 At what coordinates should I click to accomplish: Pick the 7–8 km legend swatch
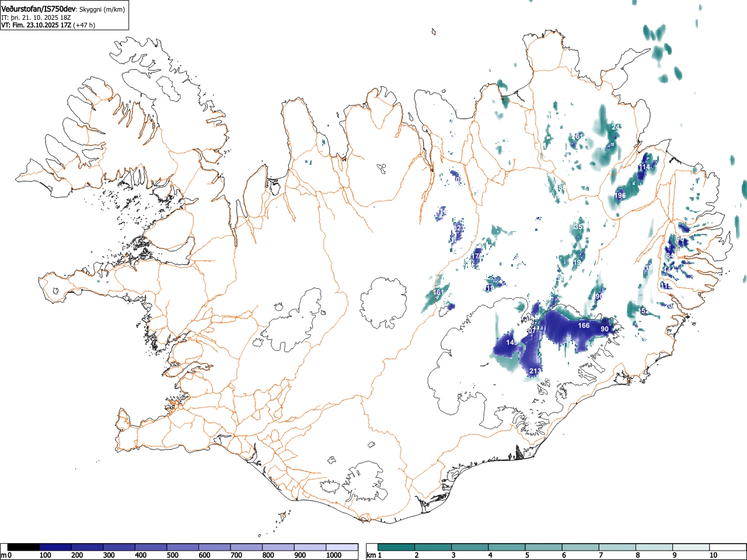(617, 547)
